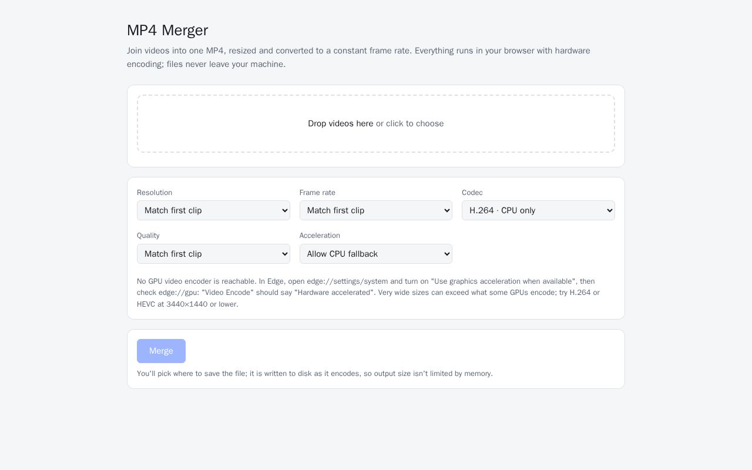Viewport: 752px width, 470px height.
Task: Open the Quality dropdown
Action: tap(213, 254)
